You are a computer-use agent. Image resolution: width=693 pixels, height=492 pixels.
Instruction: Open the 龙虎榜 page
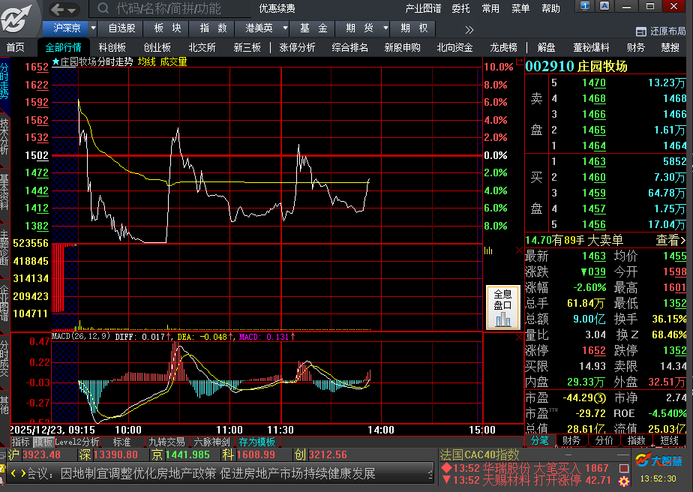[x=503, y=47]
